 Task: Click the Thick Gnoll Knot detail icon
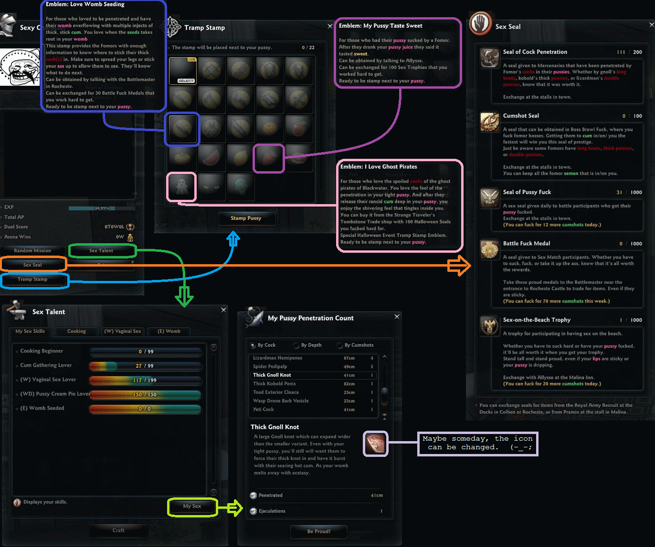376,444
